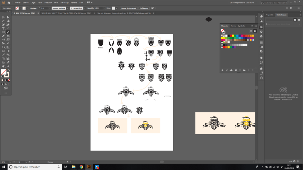Select the Scale tool

[8, 40]
